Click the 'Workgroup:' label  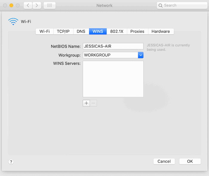click(70, 55)
